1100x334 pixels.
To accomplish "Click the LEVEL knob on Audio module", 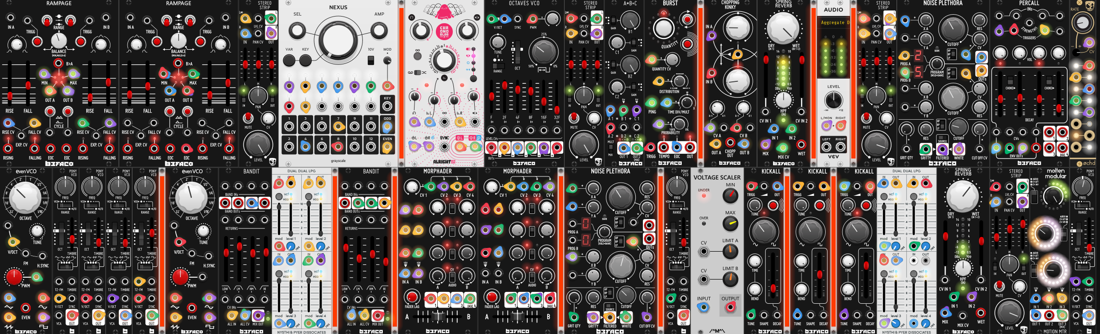I will [833, 100].
